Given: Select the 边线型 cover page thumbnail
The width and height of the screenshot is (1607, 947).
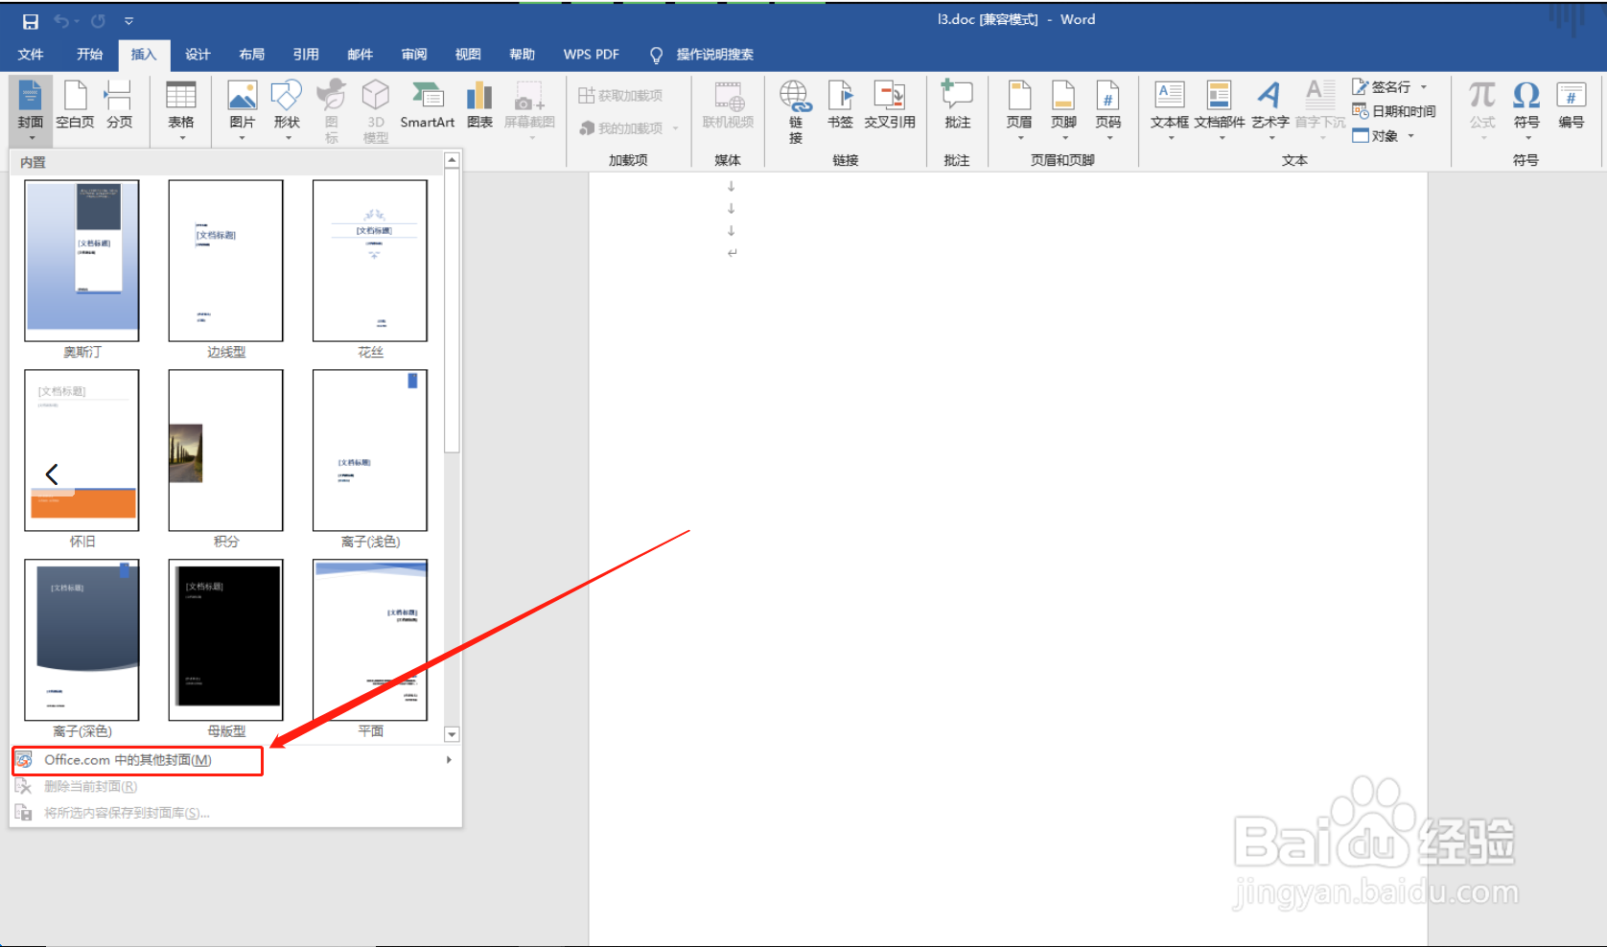Looking at the screenshot, I should click(x=226, y=261).
